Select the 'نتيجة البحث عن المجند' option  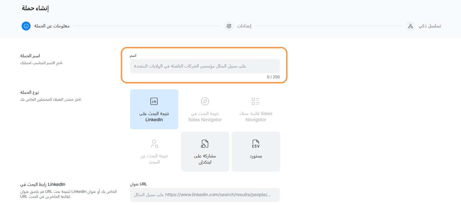coord(154,159)
